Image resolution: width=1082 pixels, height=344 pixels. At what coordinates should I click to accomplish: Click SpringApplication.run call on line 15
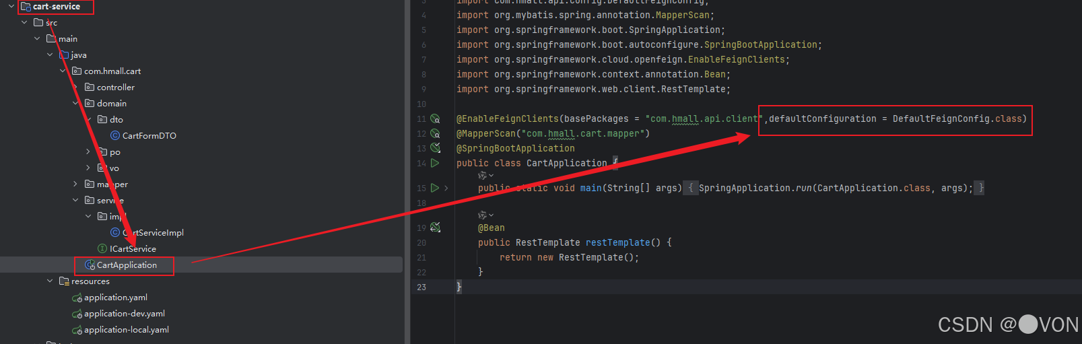point(754,188)
